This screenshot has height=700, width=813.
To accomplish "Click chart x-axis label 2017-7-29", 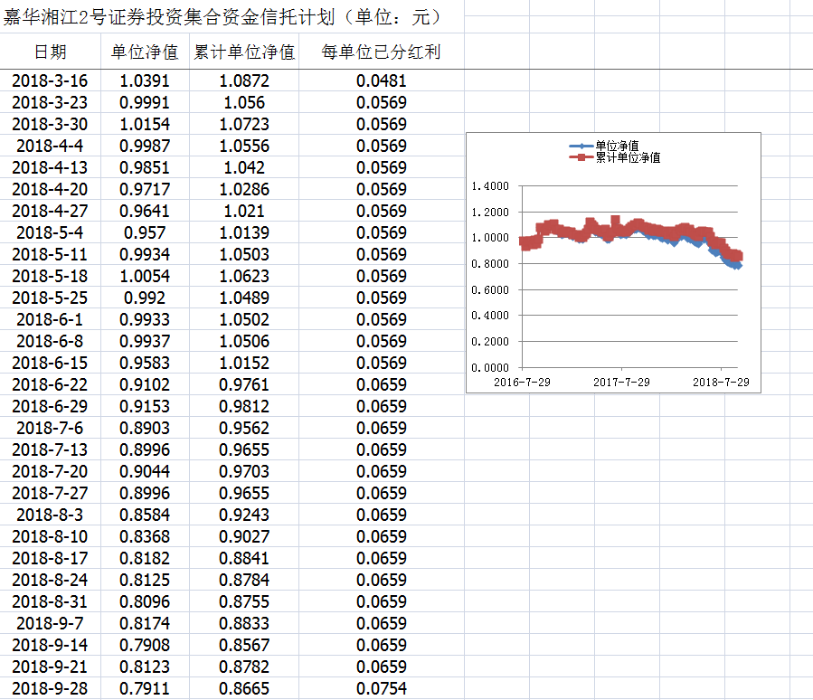I will (x=621, y=383).
